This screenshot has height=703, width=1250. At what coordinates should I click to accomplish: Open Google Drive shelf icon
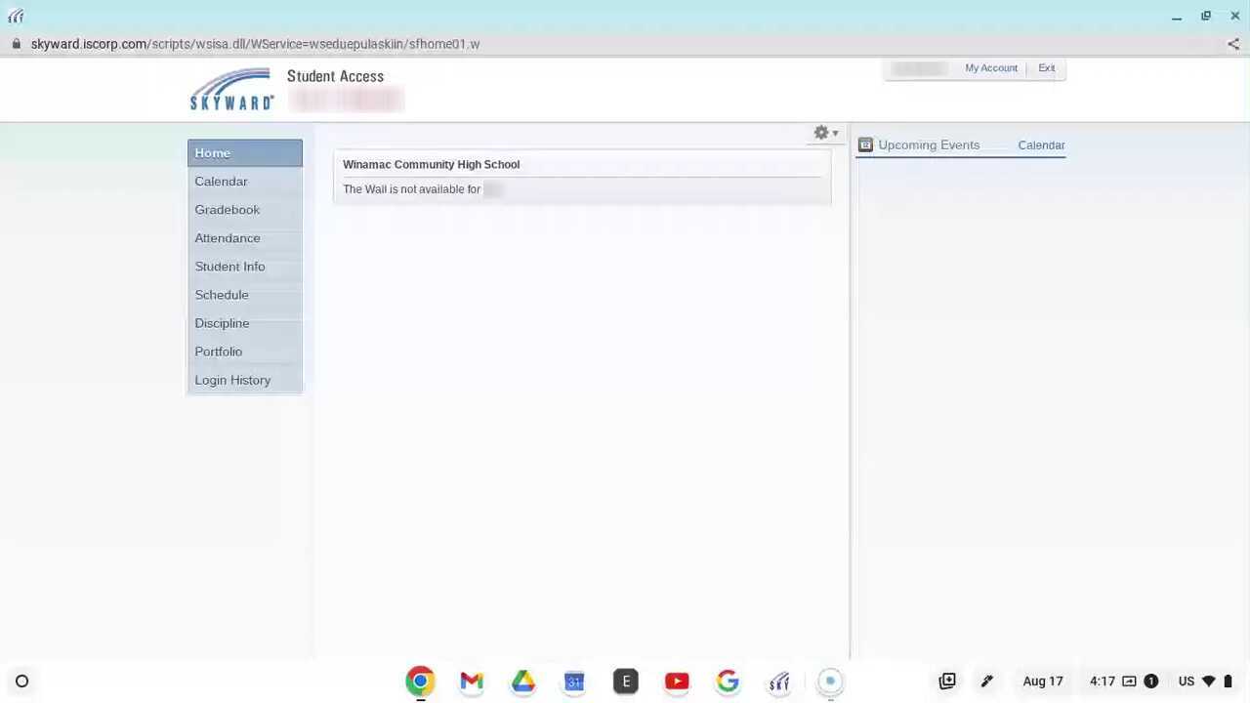coord(523,682)
